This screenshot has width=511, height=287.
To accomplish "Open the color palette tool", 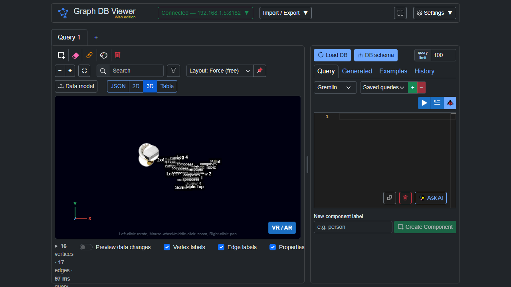I will click(x=104, y=55).
